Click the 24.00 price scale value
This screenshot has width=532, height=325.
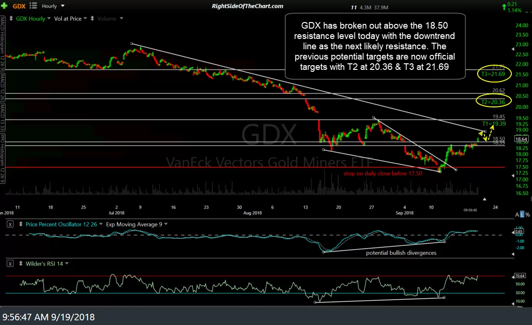pos(522,25)
